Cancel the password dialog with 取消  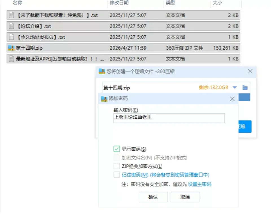pyautogui.click(x=185, y=197)
